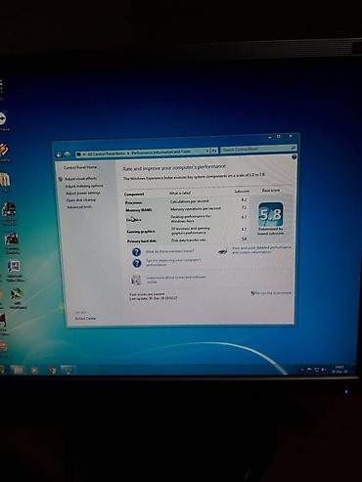Viewport: 362px width, 482px height.
Task: Click the blue question mark beside 'What do these numbers mean'
Action: (136, 252)
